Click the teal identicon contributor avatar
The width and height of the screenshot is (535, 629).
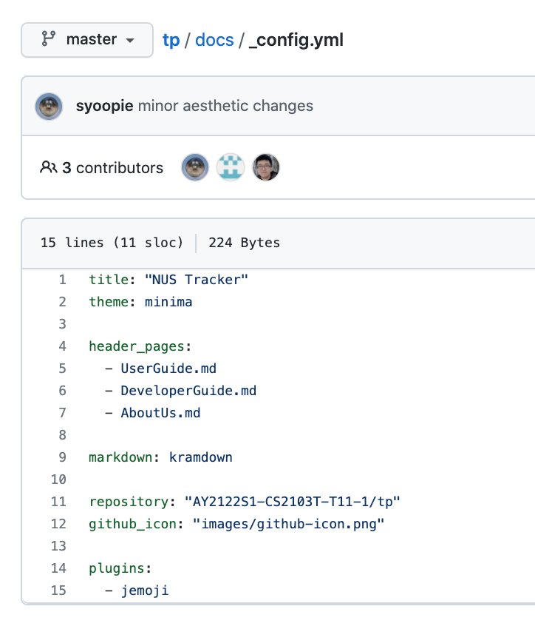pyautogui.click(x=231, y=167)
